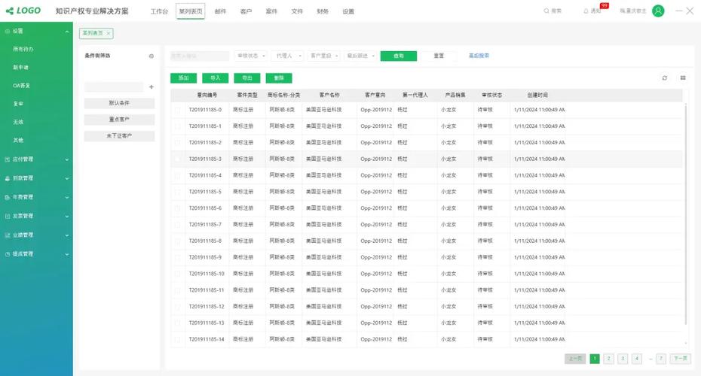Click the 导入 button
This screenshot has width=701, height=376.
click(216, 78)
